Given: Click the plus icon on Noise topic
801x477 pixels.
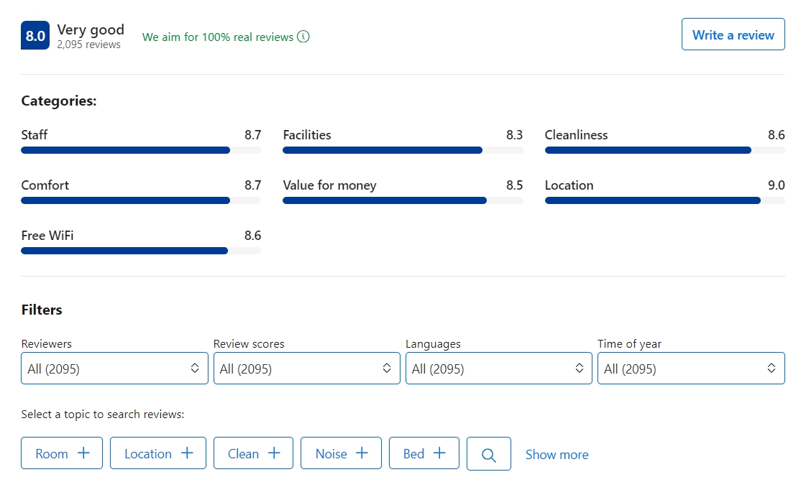Looking at the screenshot, I should point(362,453).
